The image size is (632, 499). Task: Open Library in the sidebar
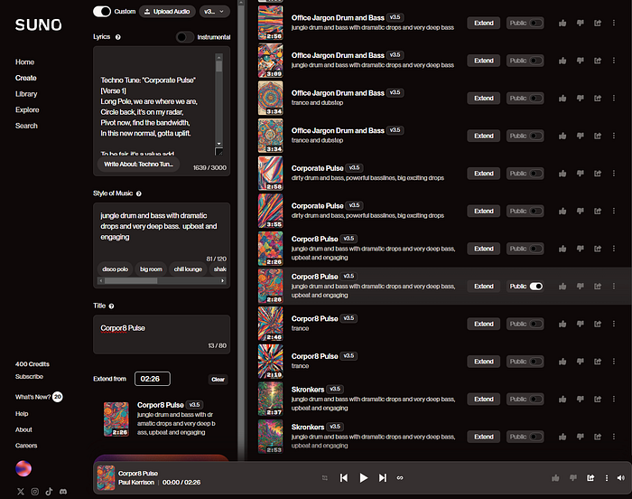[26, 94]
